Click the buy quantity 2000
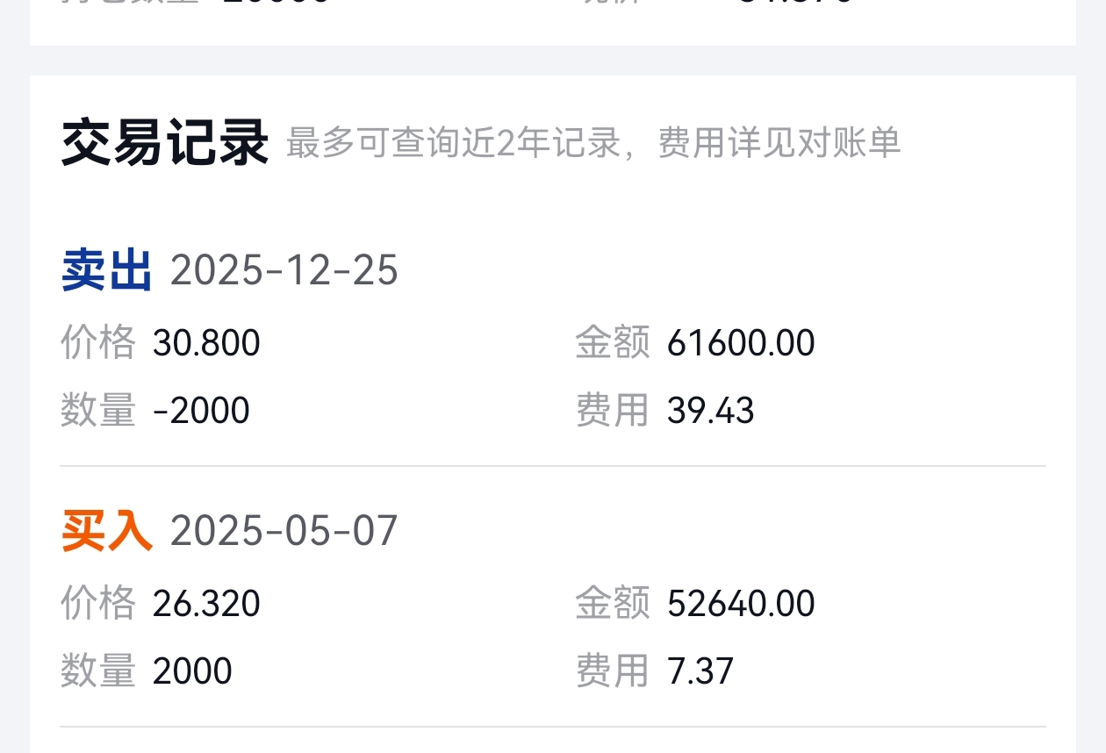1106x753 pixels. pos(192,671)
